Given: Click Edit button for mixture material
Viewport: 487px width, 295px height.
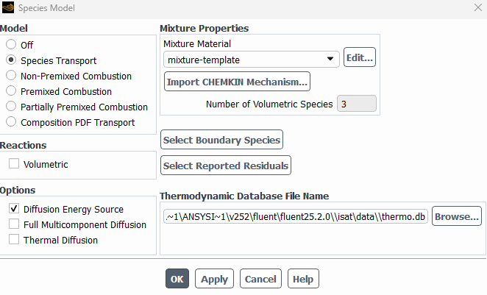Looking at the screenshot, I should tap(360, 57).
